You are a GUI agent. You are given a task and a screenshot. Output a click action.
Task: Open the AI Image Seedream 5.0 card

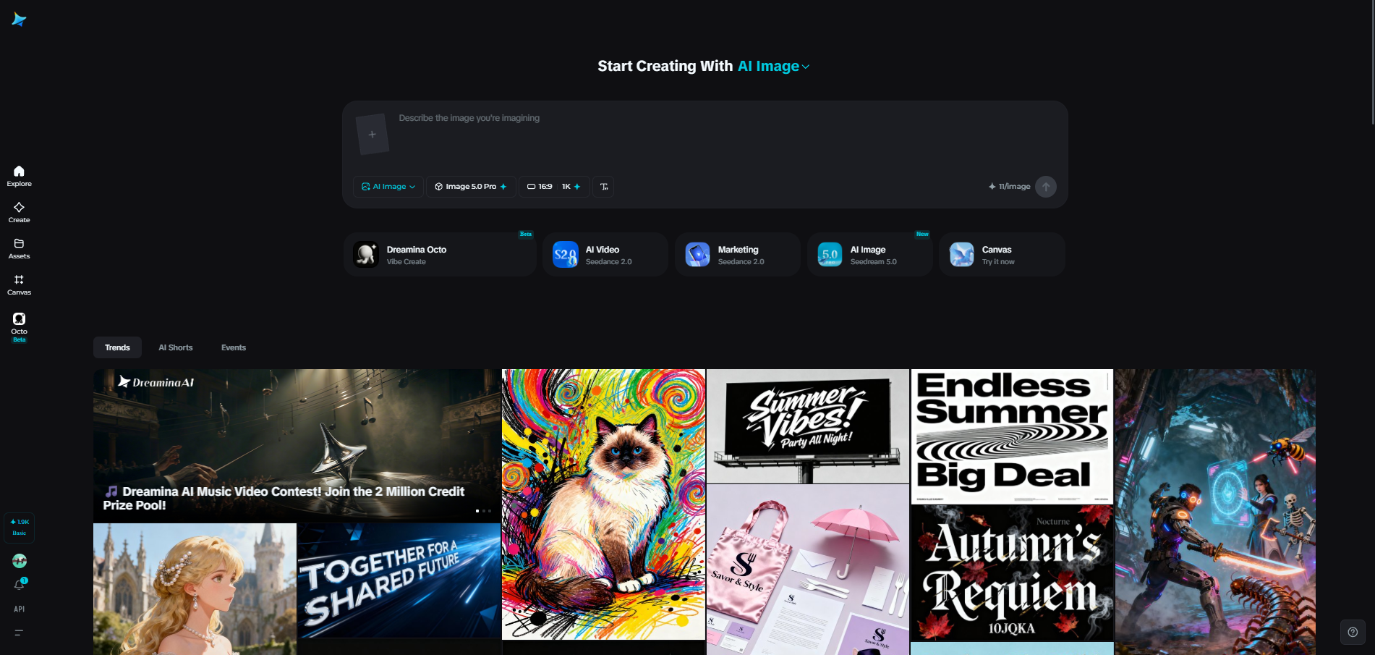pyautogui.click(x=869, y=255)
